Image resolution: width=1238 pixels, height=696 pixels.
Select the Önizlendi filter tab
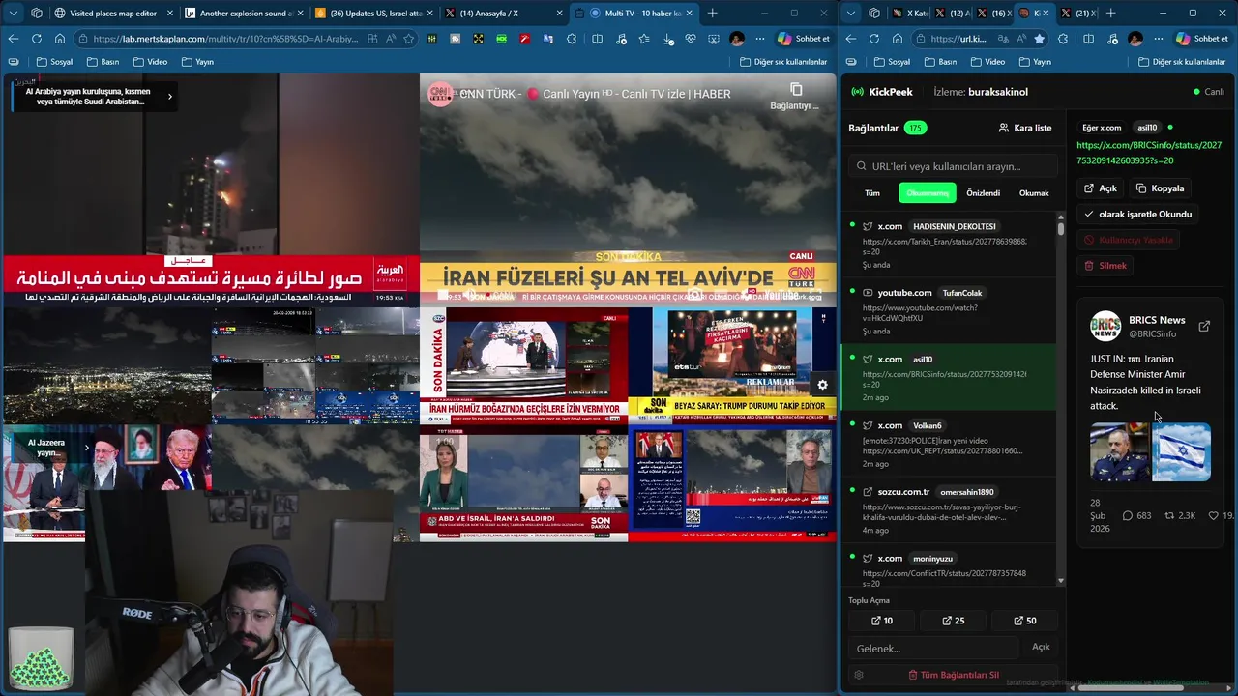pyautogui.click(x=983, y=193)
